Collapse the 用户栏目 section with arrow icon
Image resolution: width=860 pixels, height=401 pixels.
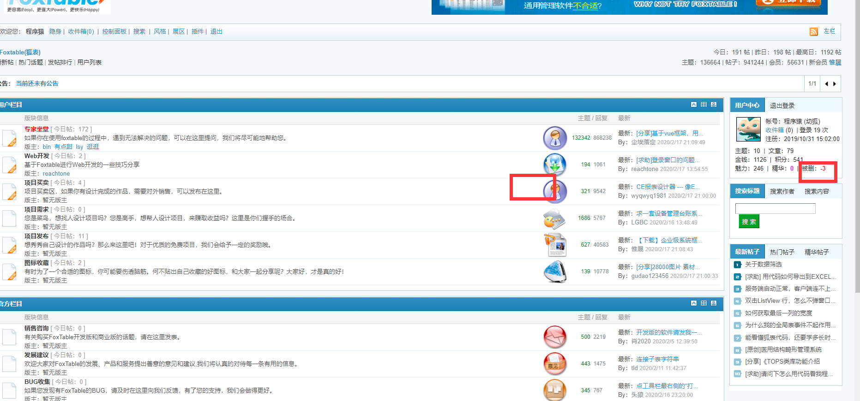pos(694,105)
